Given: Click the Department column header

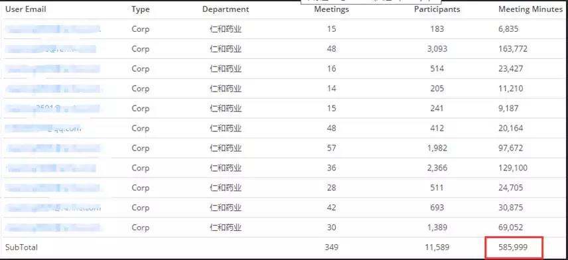Looking at the screenshot, I should point(226,9).
